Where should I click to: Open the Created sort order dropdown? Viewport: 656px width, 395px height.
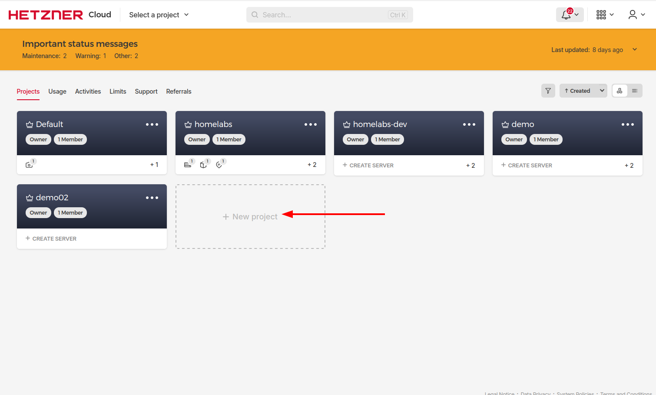583,91
